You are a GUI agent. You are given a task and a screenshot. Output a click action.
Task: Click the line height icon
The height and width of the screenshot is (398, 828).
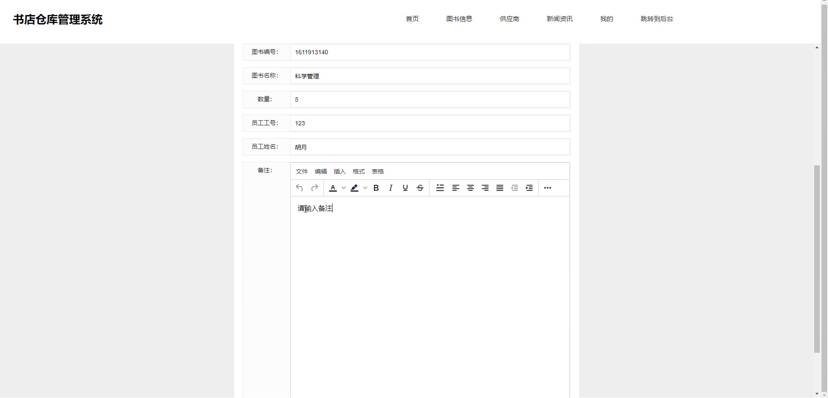point(440,188)
